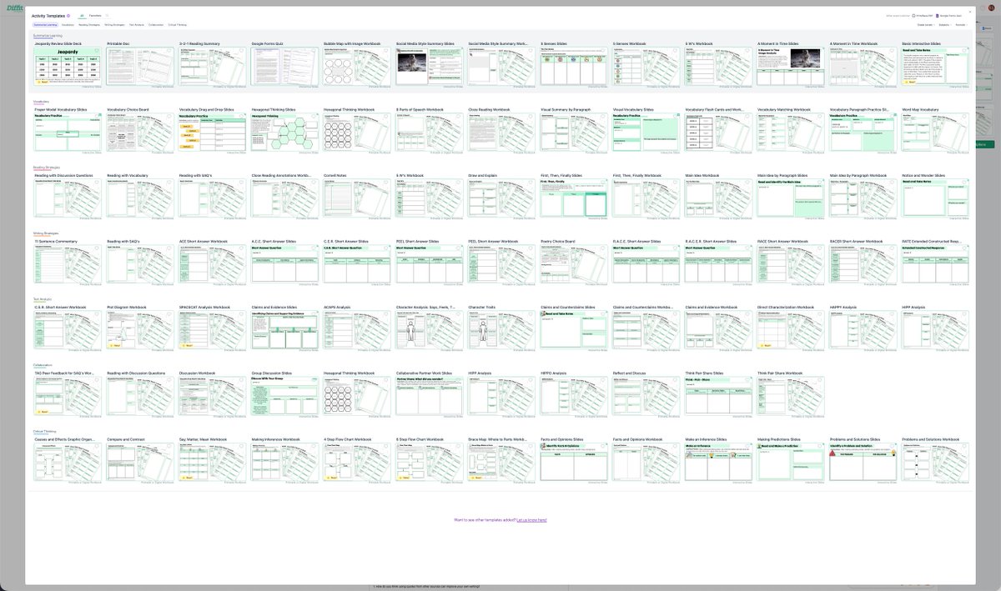Open the Cornell Notes thumbnail
This screenshot has width=1001, height=591.
[x=357, y=198]
